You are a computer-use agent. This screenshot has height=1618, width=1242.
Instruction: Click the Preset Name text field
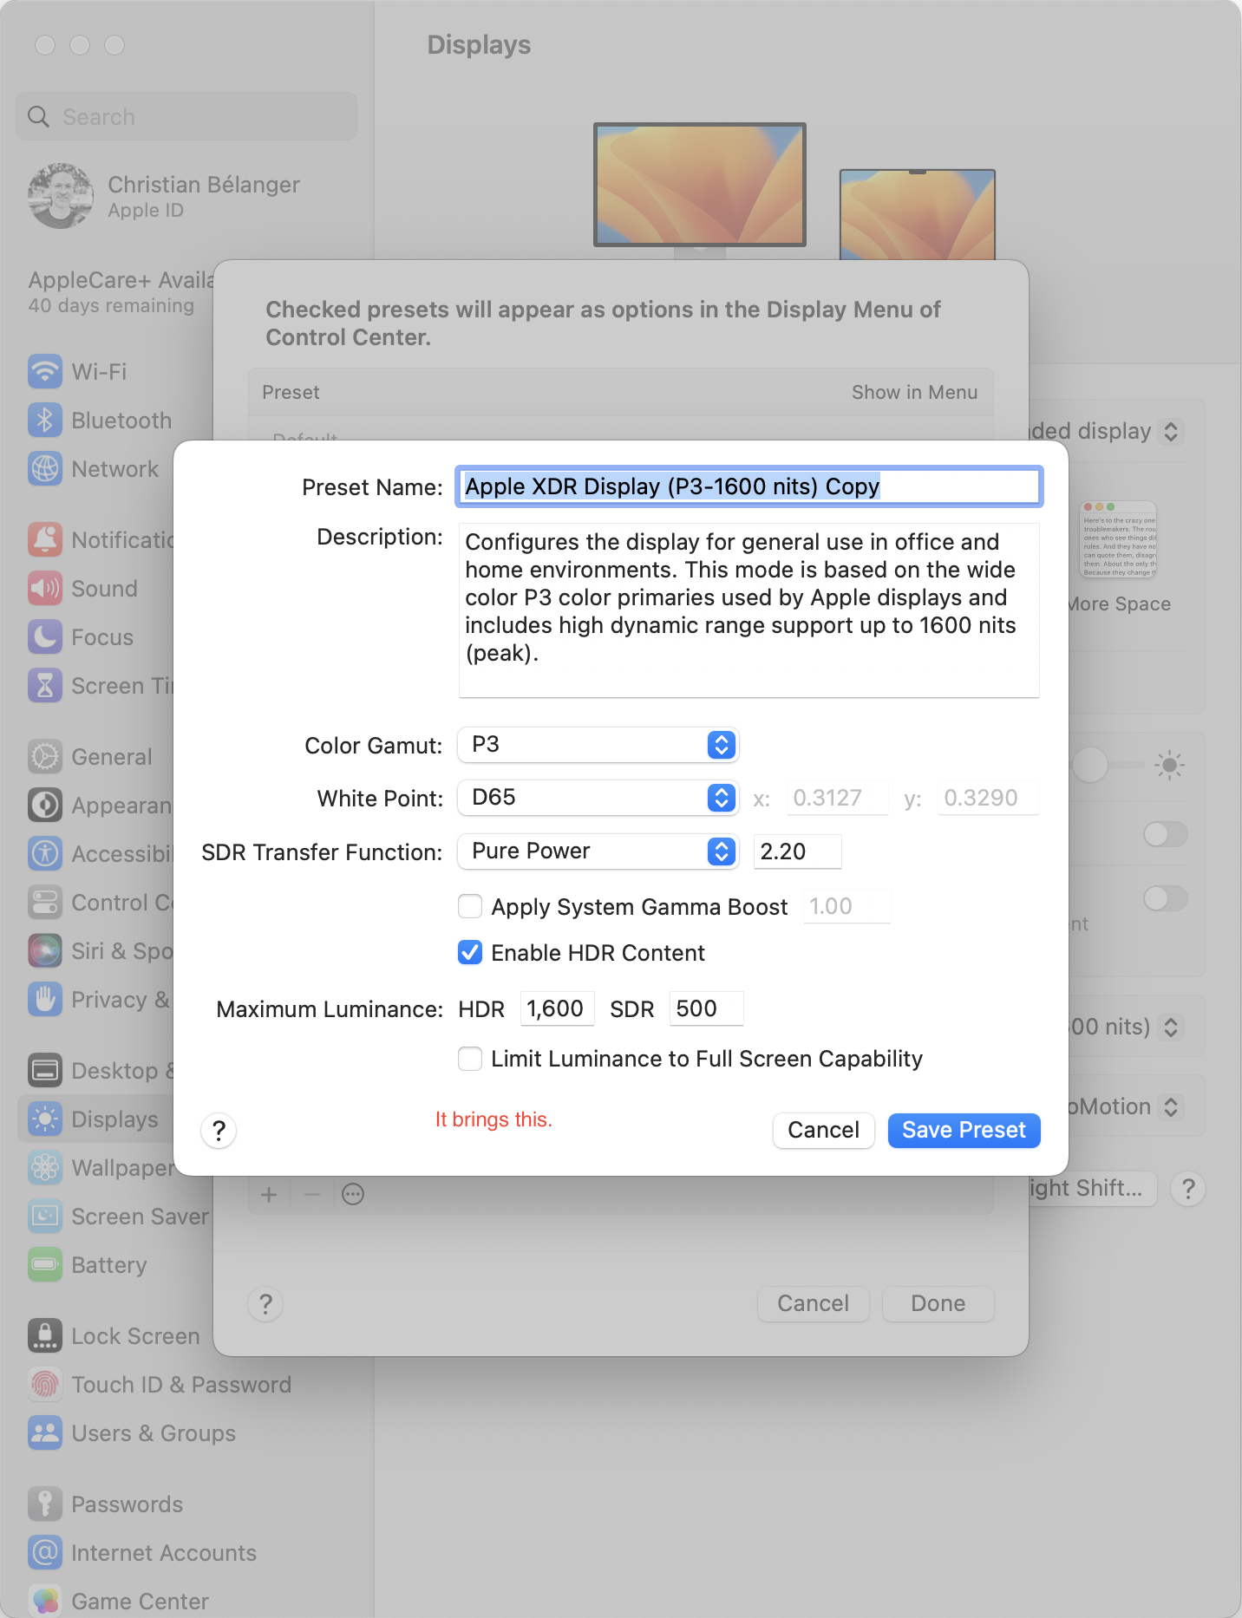point(748,486)
